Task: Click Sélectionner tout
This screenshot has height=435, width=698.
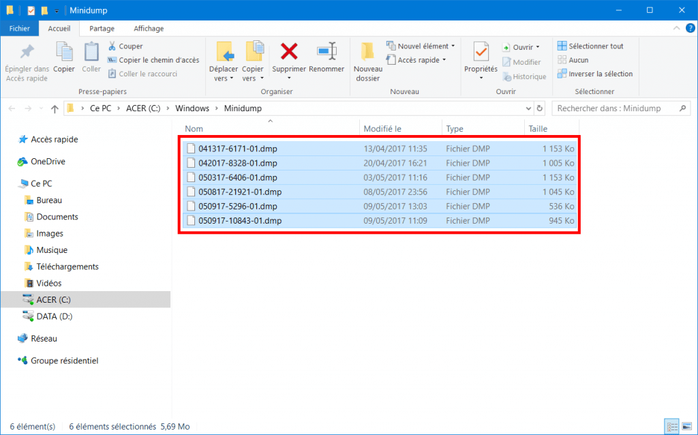Action: (590, 46)
